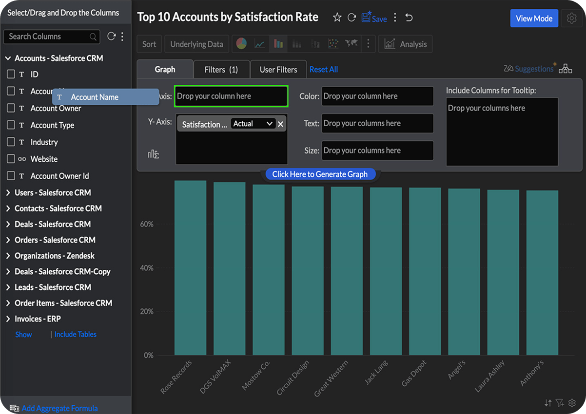
Task: Click the Reset All link
Action: click(x=324, y=70)
